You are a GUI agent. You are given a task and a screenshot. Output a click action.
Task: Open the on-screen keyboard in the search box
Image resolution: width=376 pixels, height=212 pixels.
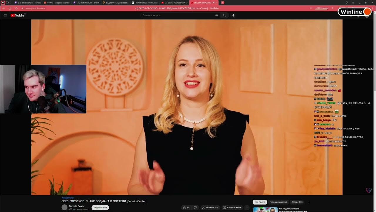(x=217, y=15)
